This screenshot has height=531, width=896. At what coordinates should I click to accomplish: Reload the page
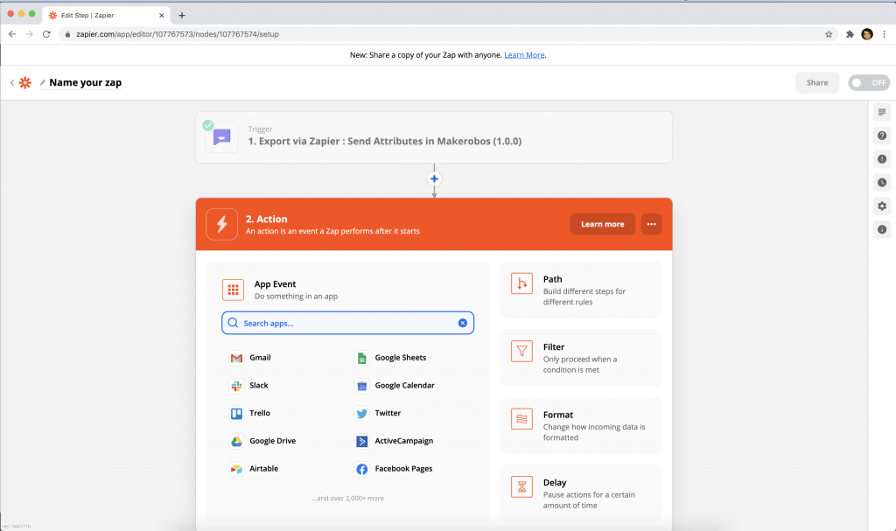click(x=47, y=34)
